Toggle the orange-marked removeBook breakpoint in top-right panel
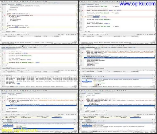This screenshot has height=134, width=157. tap(83, 17)
